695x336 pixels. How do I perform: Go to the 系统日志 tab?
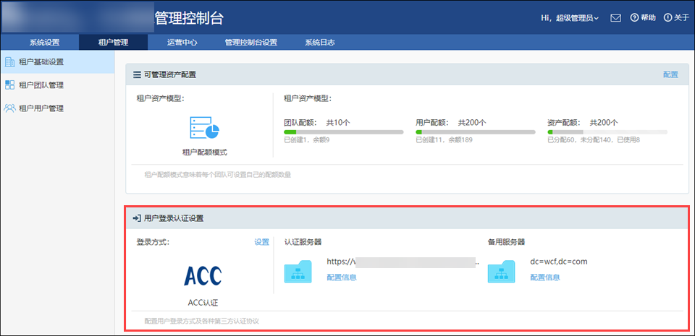[319, 42]
